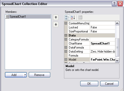Sort properties alphabetically with A-Z icon

click(73, 18)
